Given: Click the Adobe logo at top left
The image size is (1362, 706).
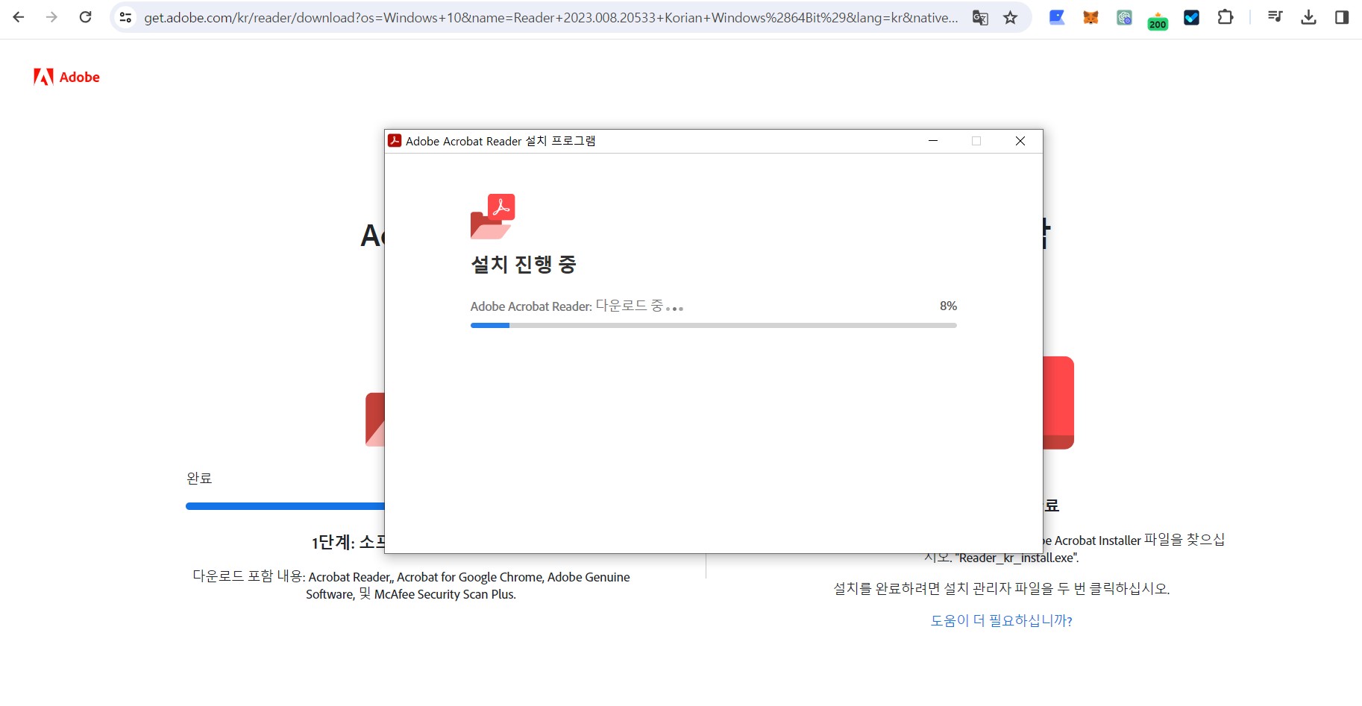Looking at the screenshot, I should (x=66, y=77).
